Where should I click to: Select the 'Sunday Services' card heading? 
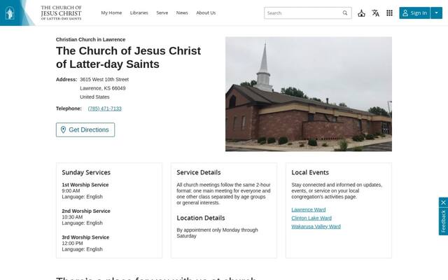coord(86,173)
